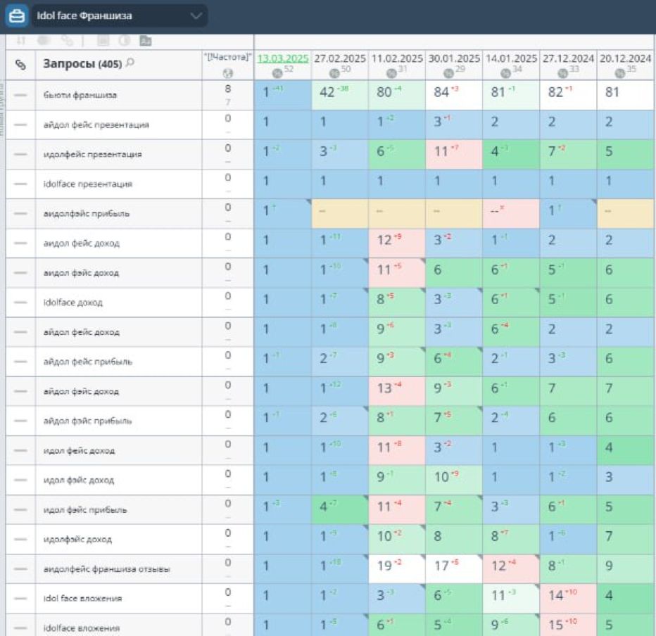Select the query idol face вложения

pos(82,599)
